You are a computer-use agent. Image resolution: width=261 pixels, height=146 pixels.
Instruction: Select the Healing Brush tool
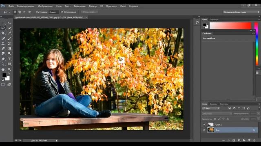pos(3,39)
